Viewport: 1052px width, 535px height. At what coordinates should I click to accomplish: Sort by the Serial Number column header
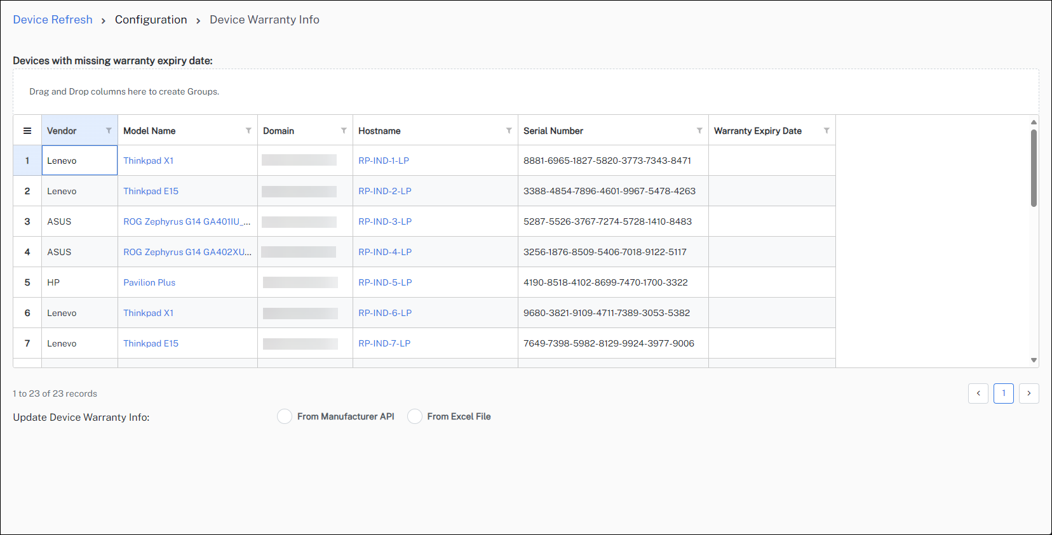click(x=553, y=131)
